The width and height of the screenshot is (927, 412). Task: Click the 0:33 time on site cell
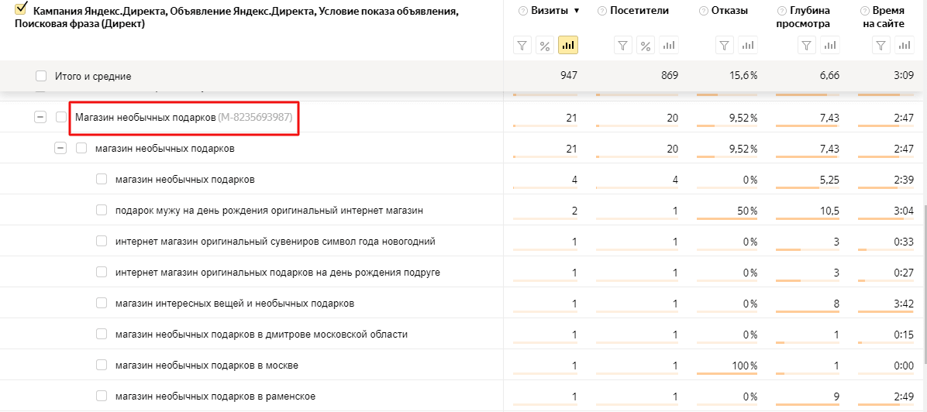(x=904, y=241)
